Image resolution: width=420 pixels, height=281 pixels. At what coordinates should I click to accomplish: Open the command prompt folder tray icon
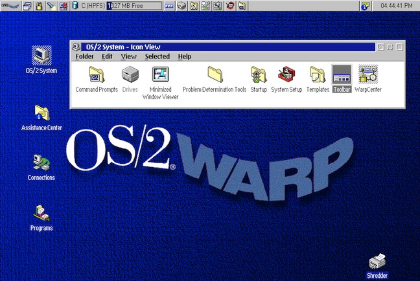click(x=242, y=6)
